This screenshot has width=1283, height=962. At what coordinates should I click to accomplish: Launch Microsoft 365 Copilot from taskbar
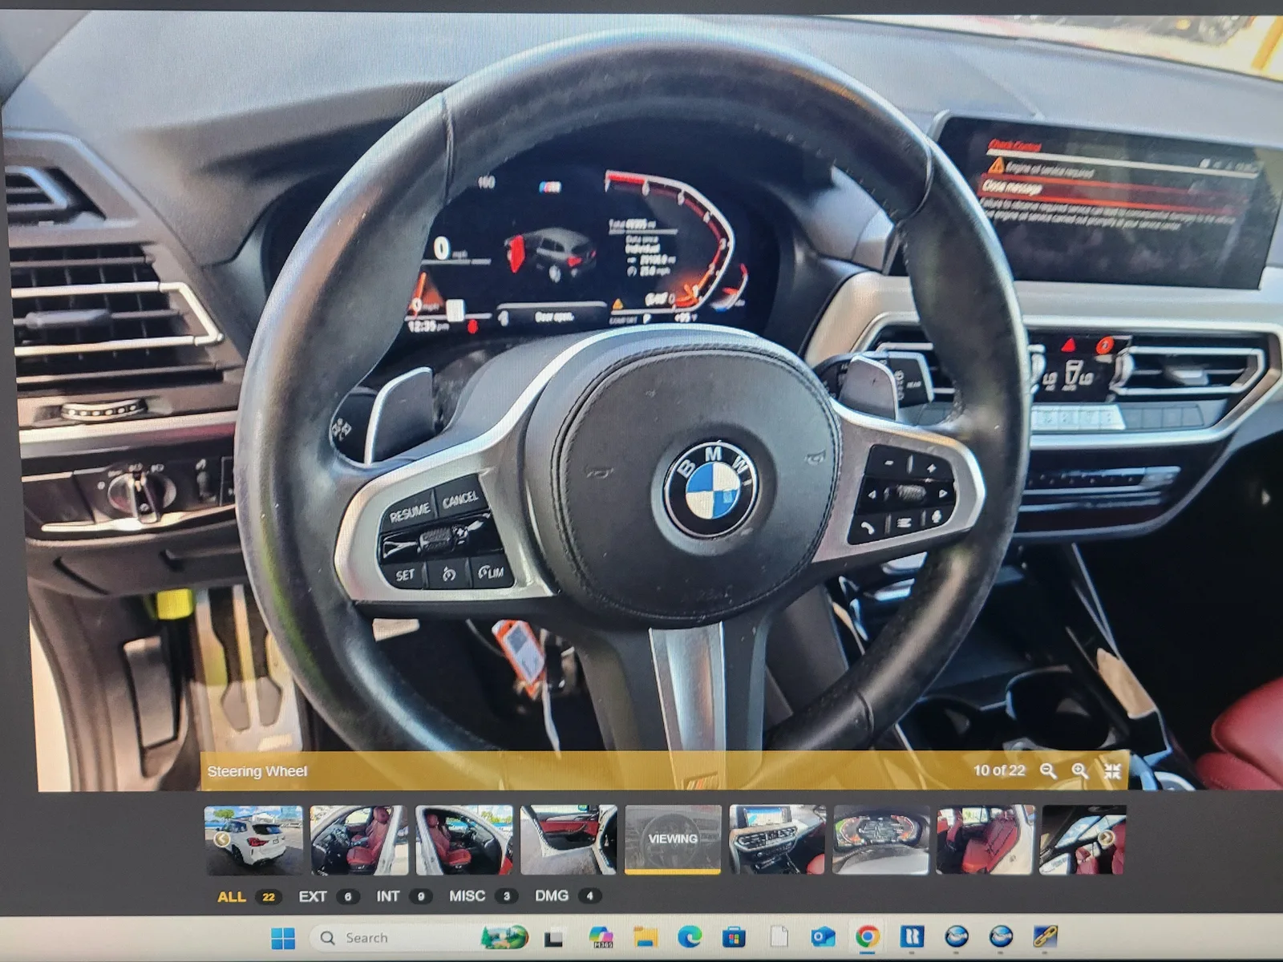point(601,937)
